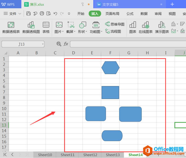
Task: Switch to Sheet13 tab
Action: (x=113, y=155)
